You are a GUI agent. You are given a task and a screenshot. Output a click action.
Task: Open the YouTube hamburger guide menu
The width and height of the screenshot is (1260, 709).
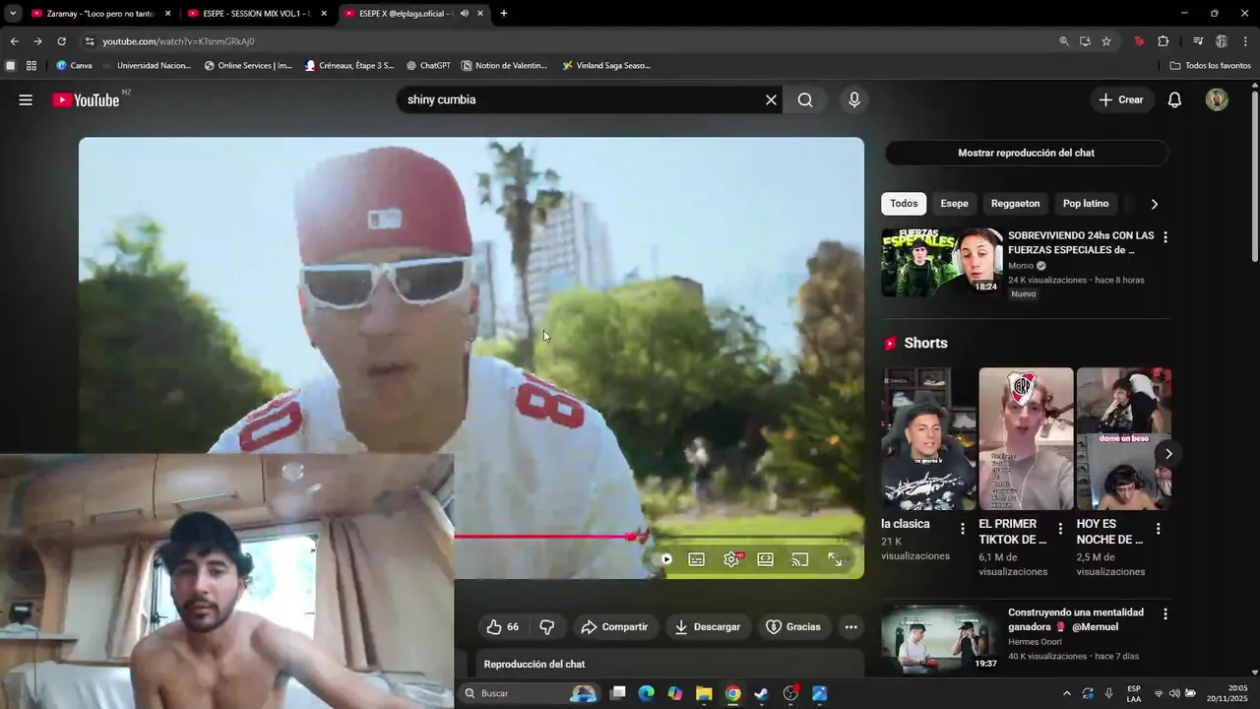pyautogui.click(x=26, y=99)
